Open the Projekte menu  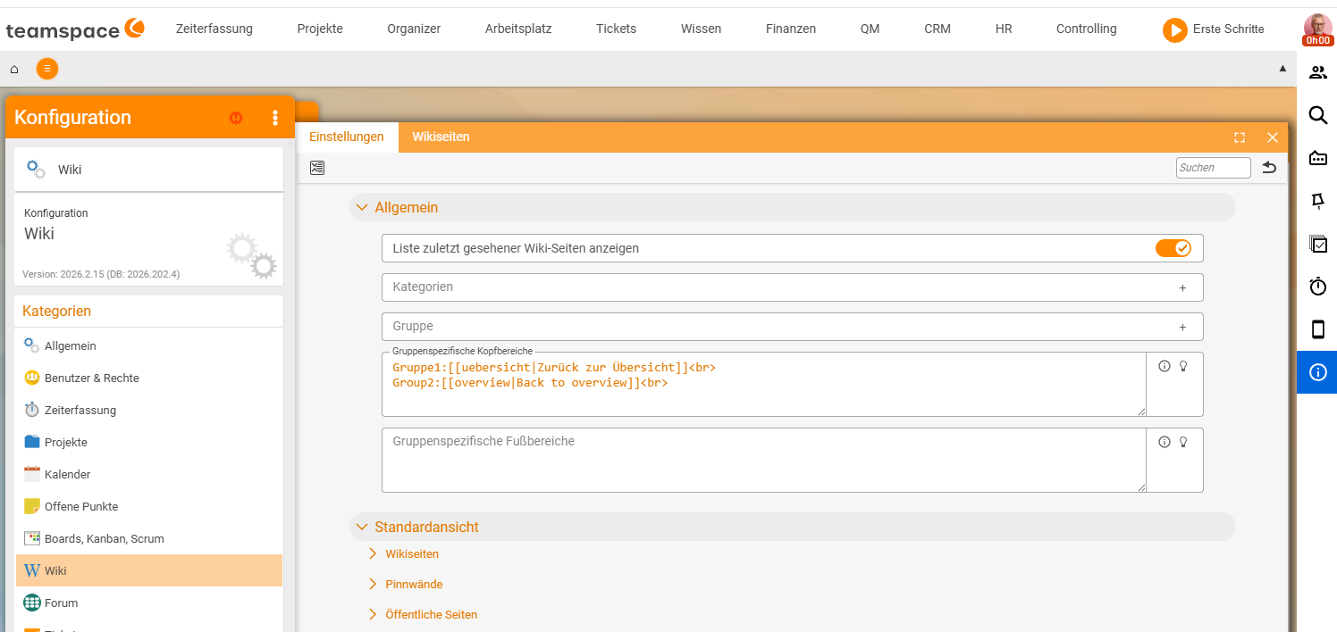(x=320, y=29)
